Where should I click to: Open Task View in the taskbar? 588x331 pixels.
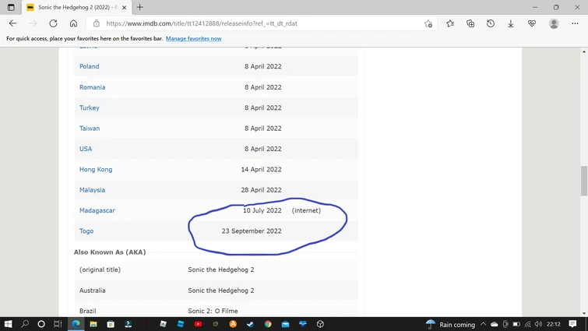(x=58, y=324)
